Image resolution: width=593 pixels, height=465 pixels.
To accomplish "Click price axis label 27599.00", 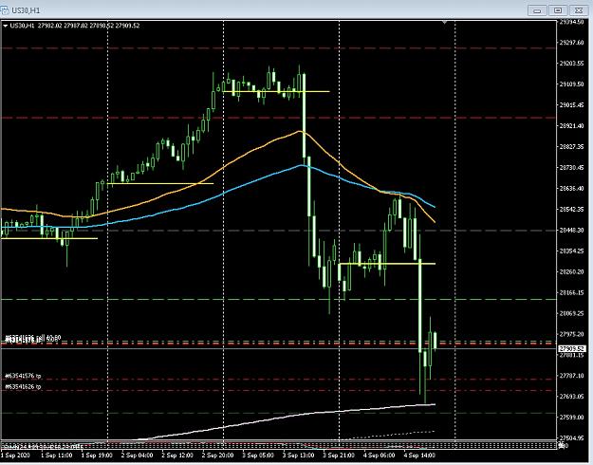I will (571, 417).
